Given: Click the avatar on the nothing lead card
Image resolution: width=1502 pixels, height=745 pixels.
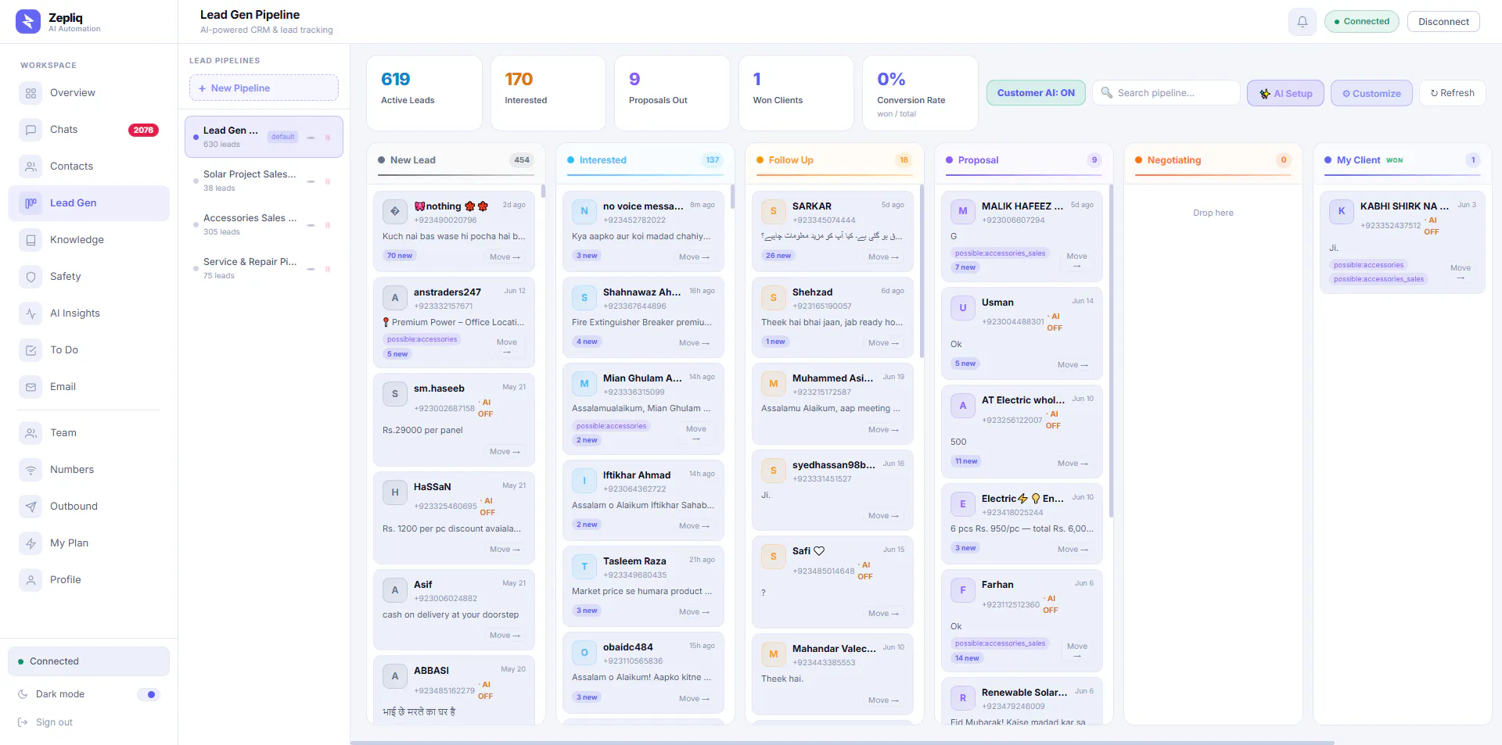Looking at the screenshot, I should pos(395,211).
